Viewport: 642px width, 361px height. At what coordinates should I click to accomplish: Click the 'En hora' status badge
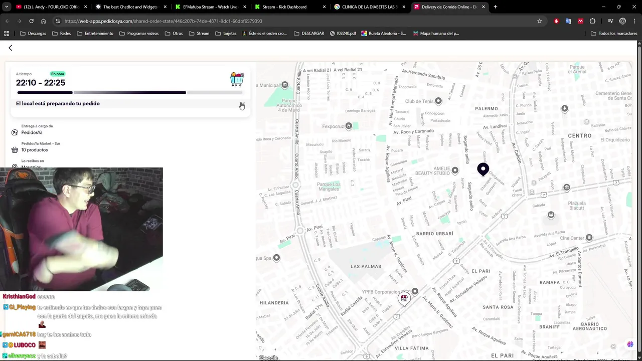57,74
